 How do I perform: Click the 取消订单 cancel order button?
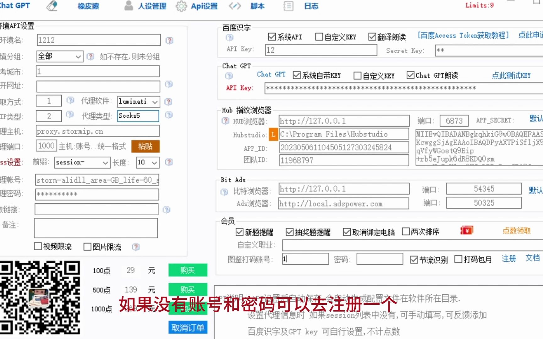pyautogui.click(x=188, y=328)
